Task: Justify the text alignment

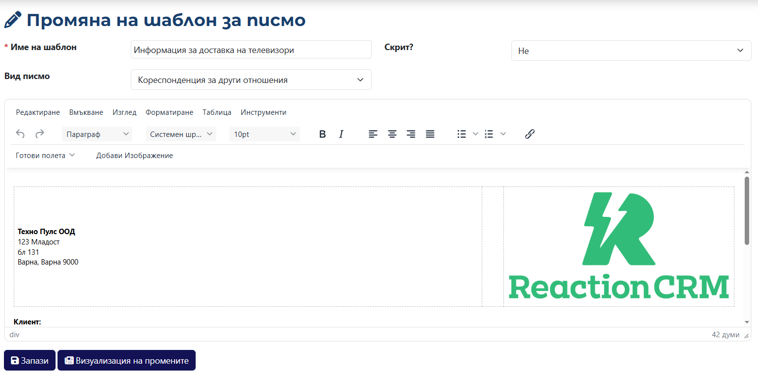Action: (x=430, y=134)
